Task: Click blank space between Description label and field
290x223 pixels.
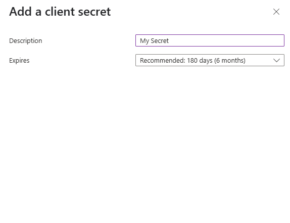Action: (89, 41)
